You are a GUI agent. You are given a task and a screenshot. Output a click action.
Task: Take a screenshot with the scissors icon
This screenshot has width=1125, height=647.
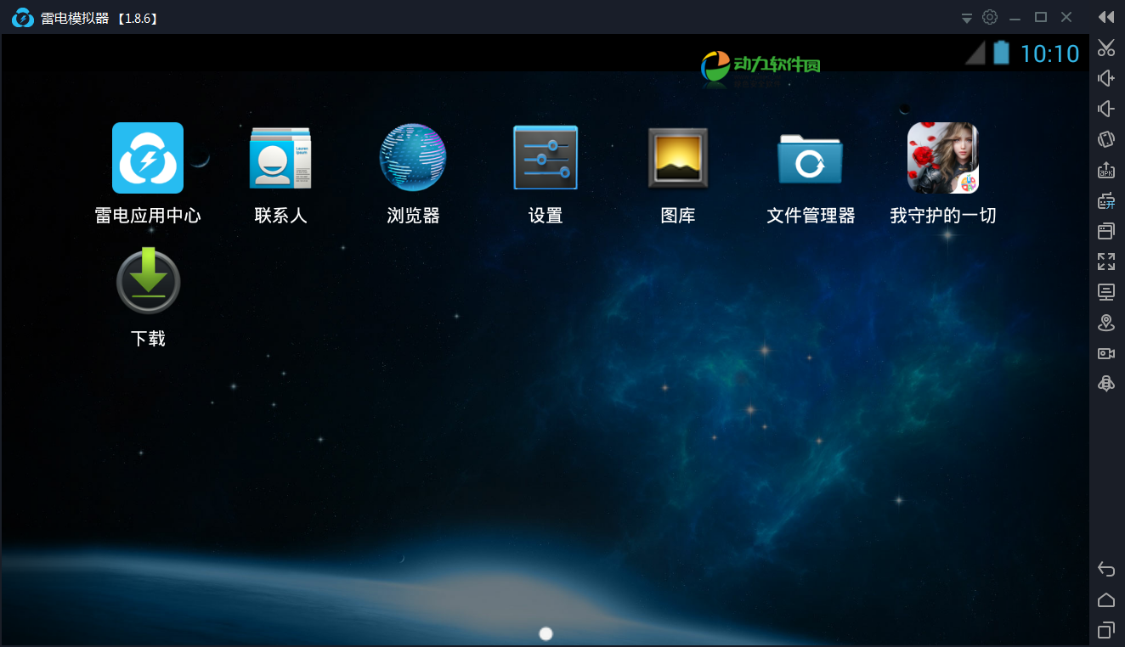(1105, 48)
